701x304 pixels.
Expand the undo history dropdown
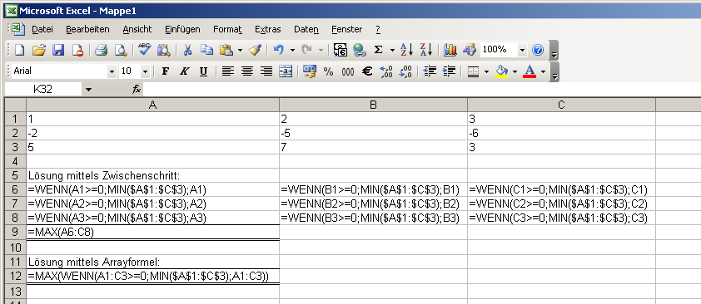(292, 51)
